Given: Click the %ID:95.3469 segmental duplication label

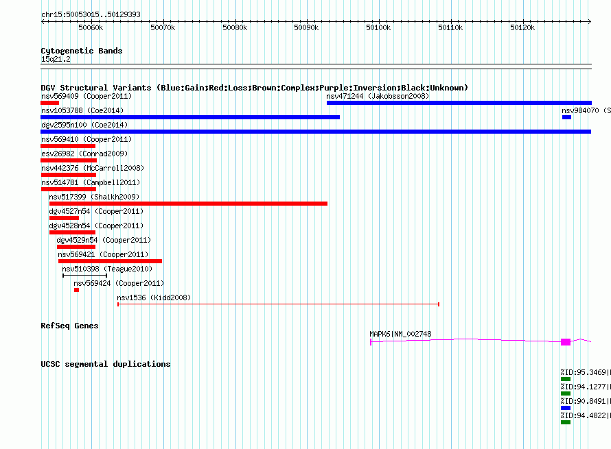Looking at the screenshot, I should pyautogui.click(x=586, y=372).
